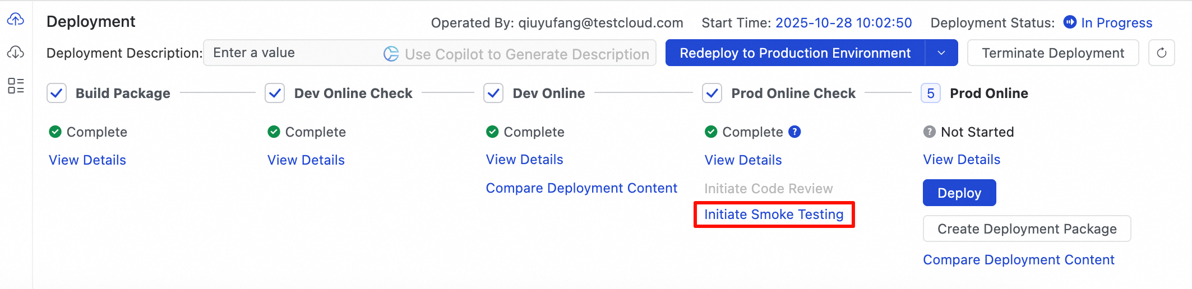Image resolution: width=1192 pixels, height=289 pixels.
Task: Click the Dev Online Check step check icon
Action: 275,93
